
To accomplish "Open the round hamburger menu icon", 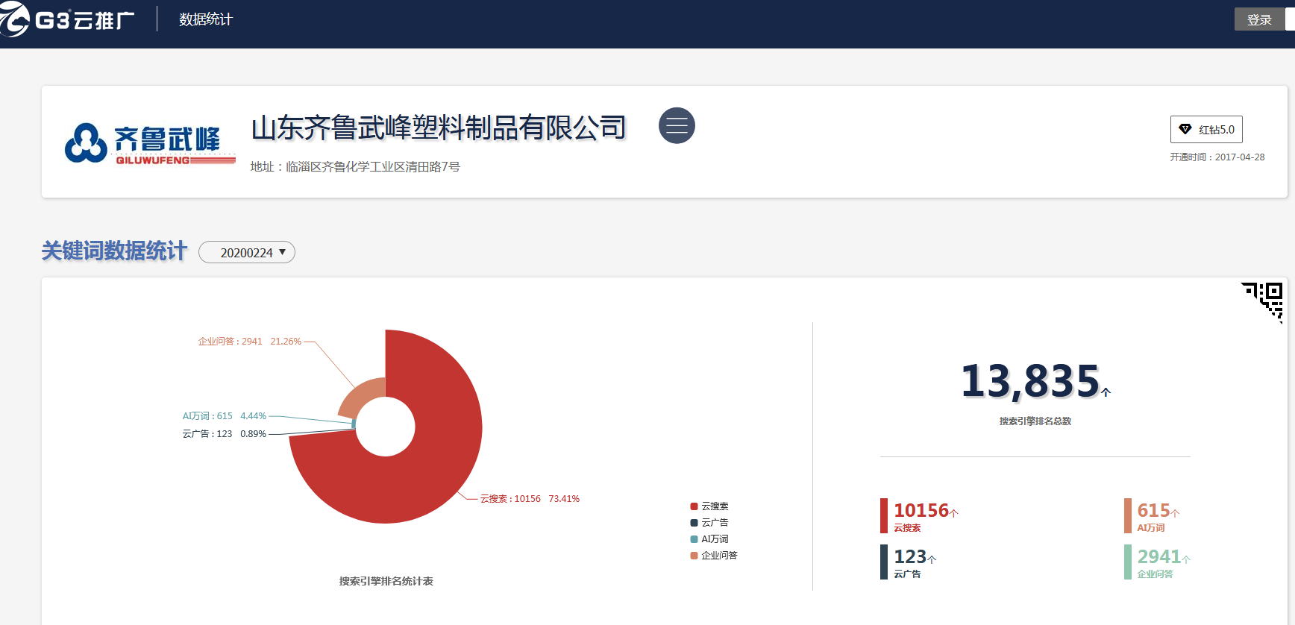I will coord(677,126).
